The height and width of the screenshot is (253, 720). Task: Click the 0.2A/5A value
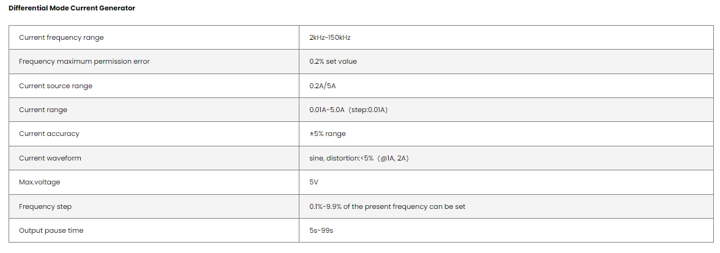pyautogui.click(x=323, y=86)
